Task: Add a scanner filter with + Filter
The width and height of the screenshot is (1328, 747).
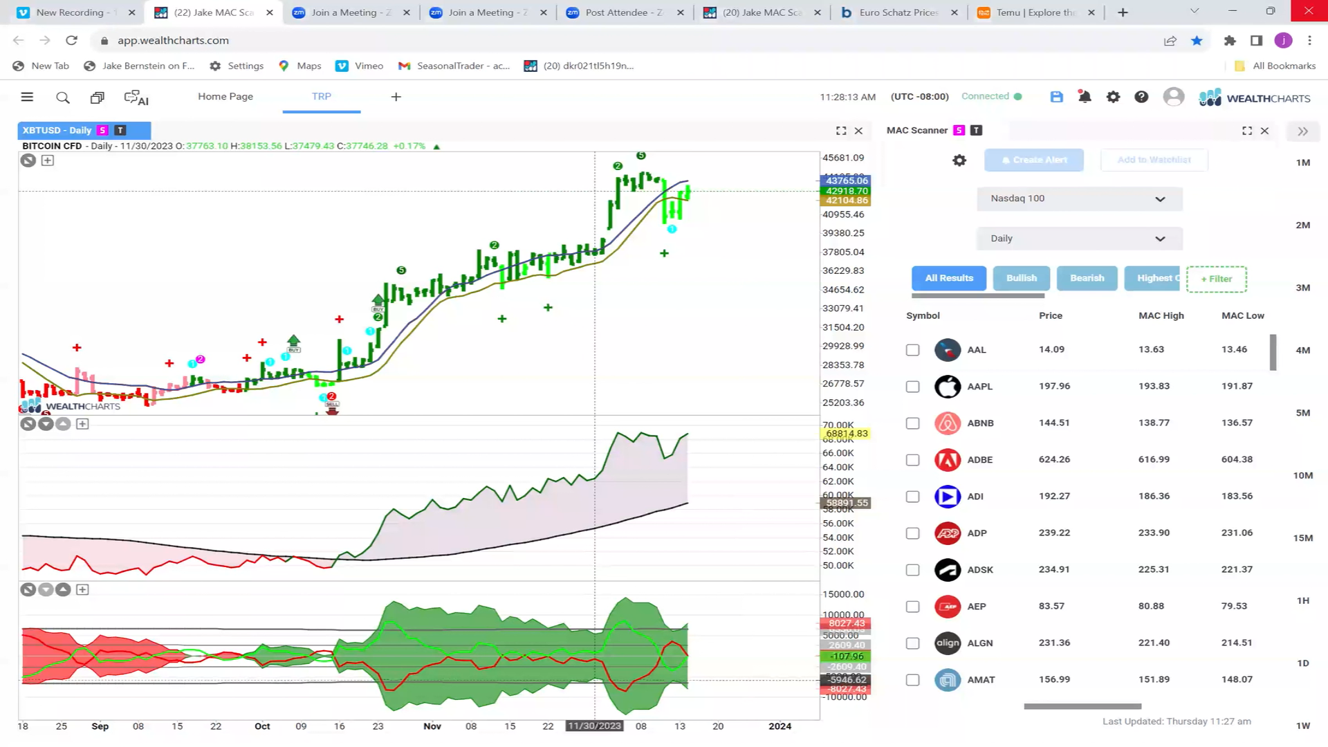Action: [x=1217, y=279]
